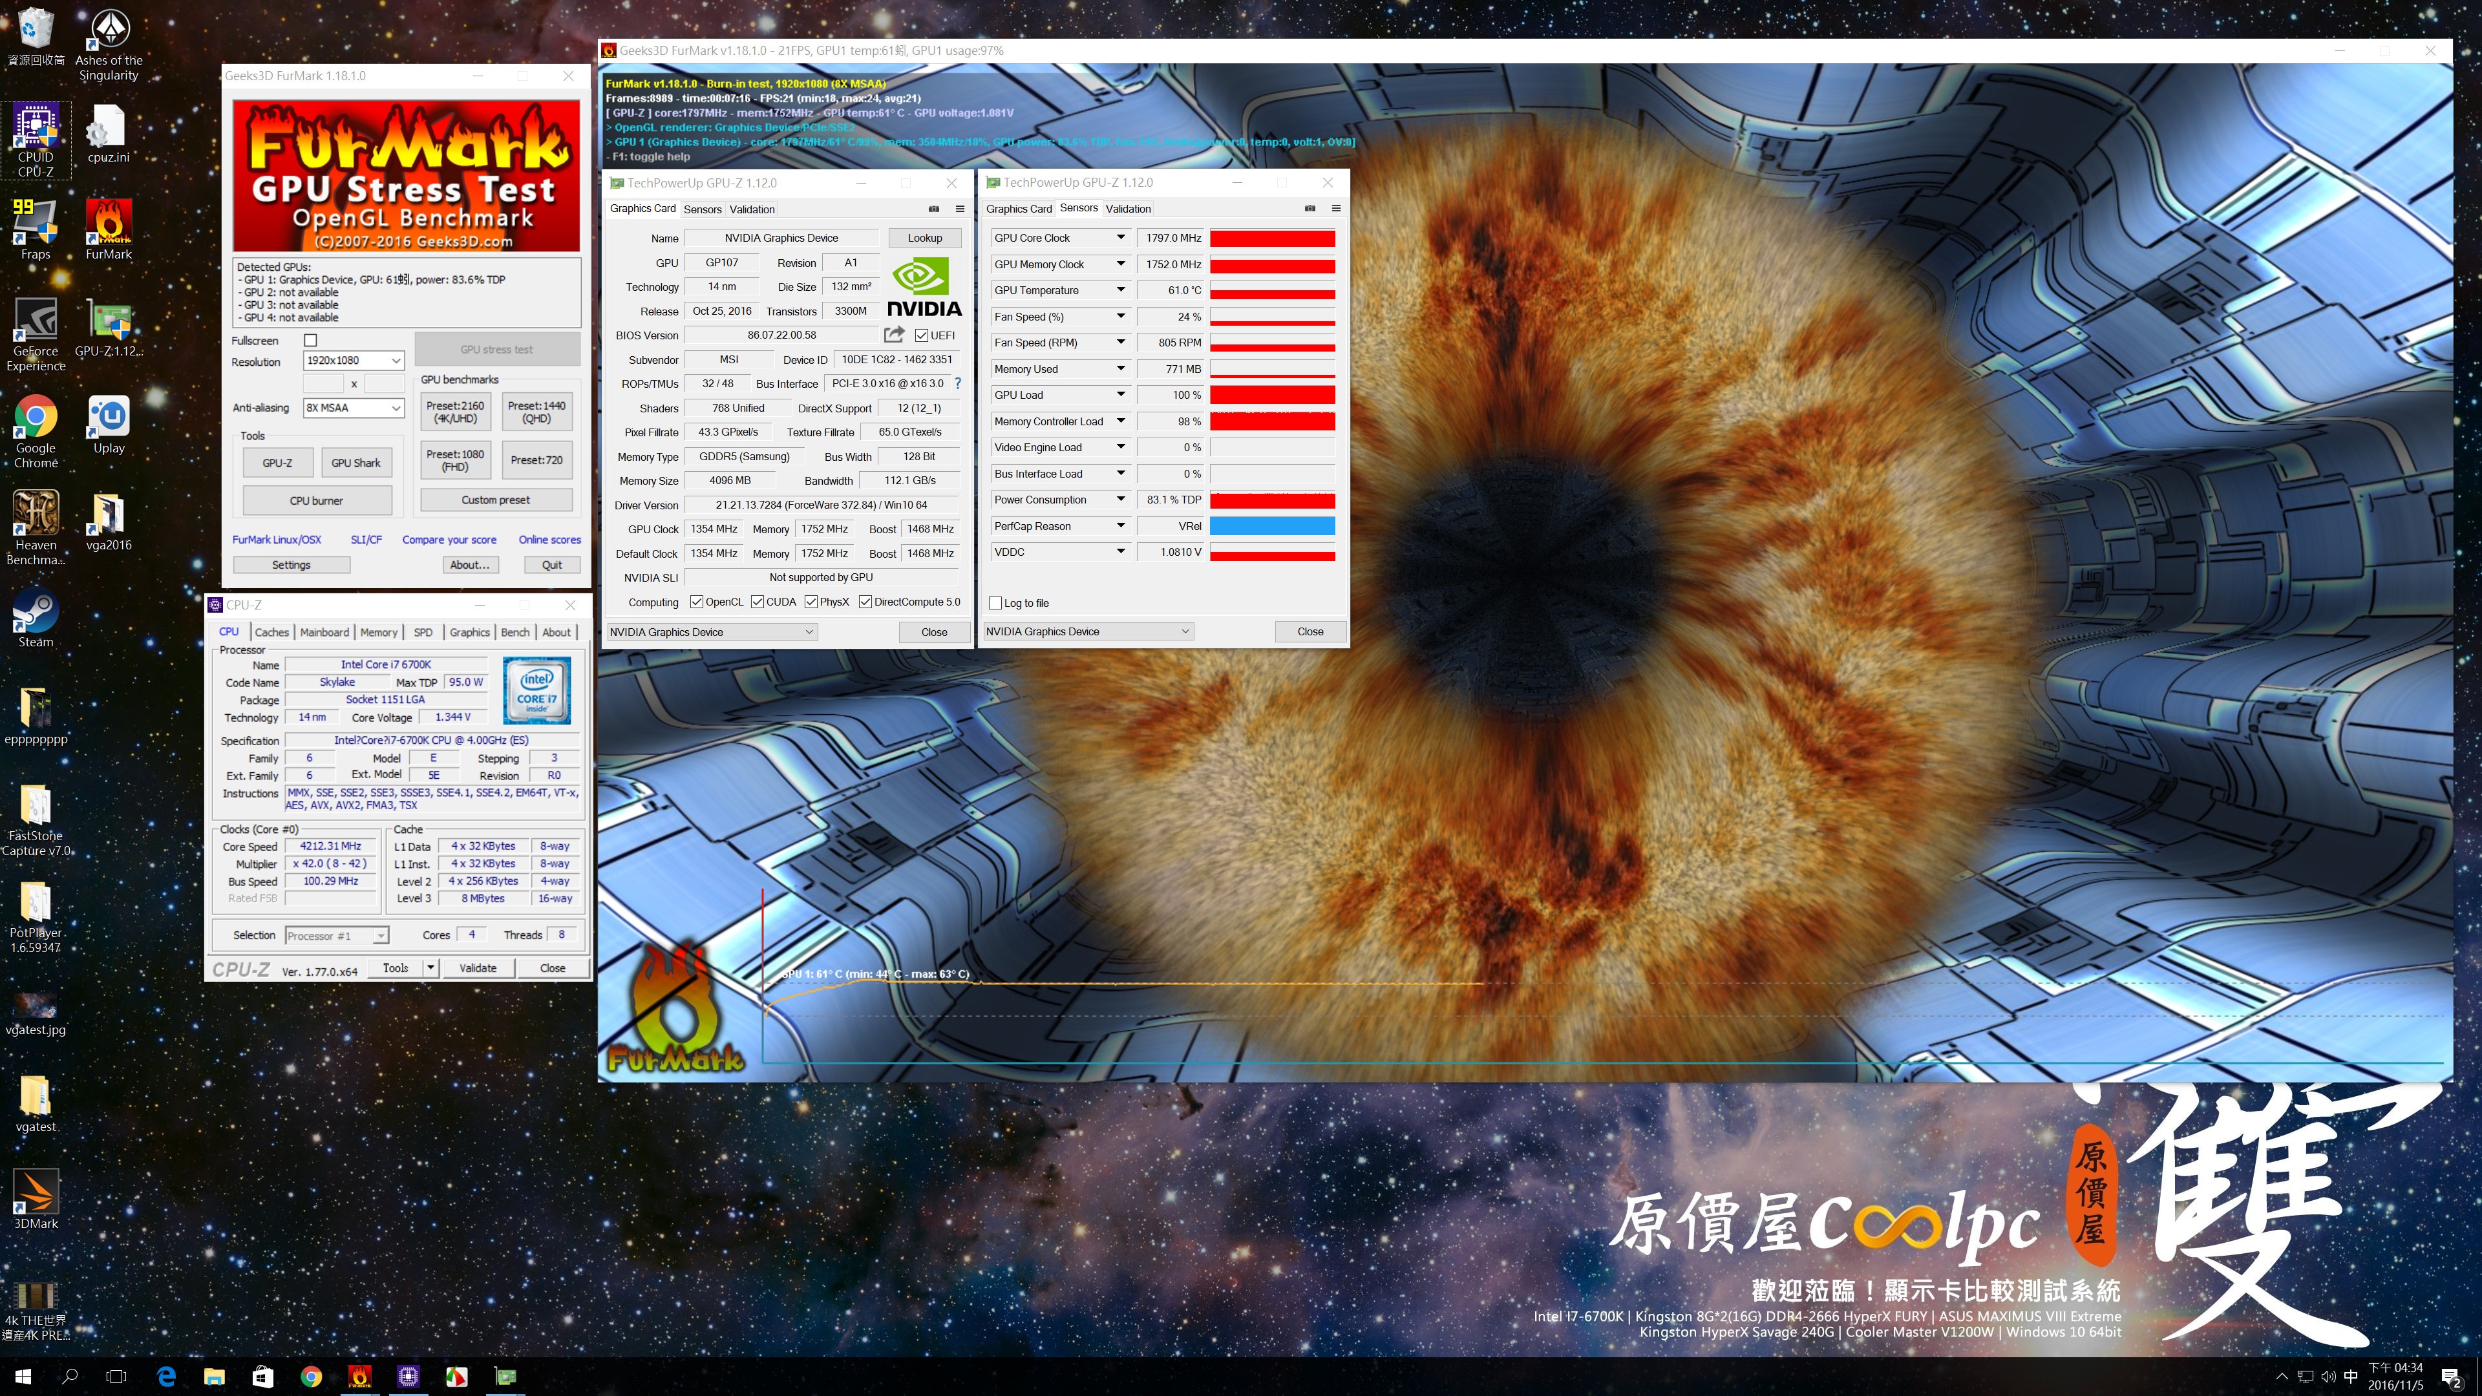This screenshot has height=1396, width=2482.
Task: Toggle the DirectCompute 5.0 checkbox
Action: pyautogui.click(x=865, y=602)
